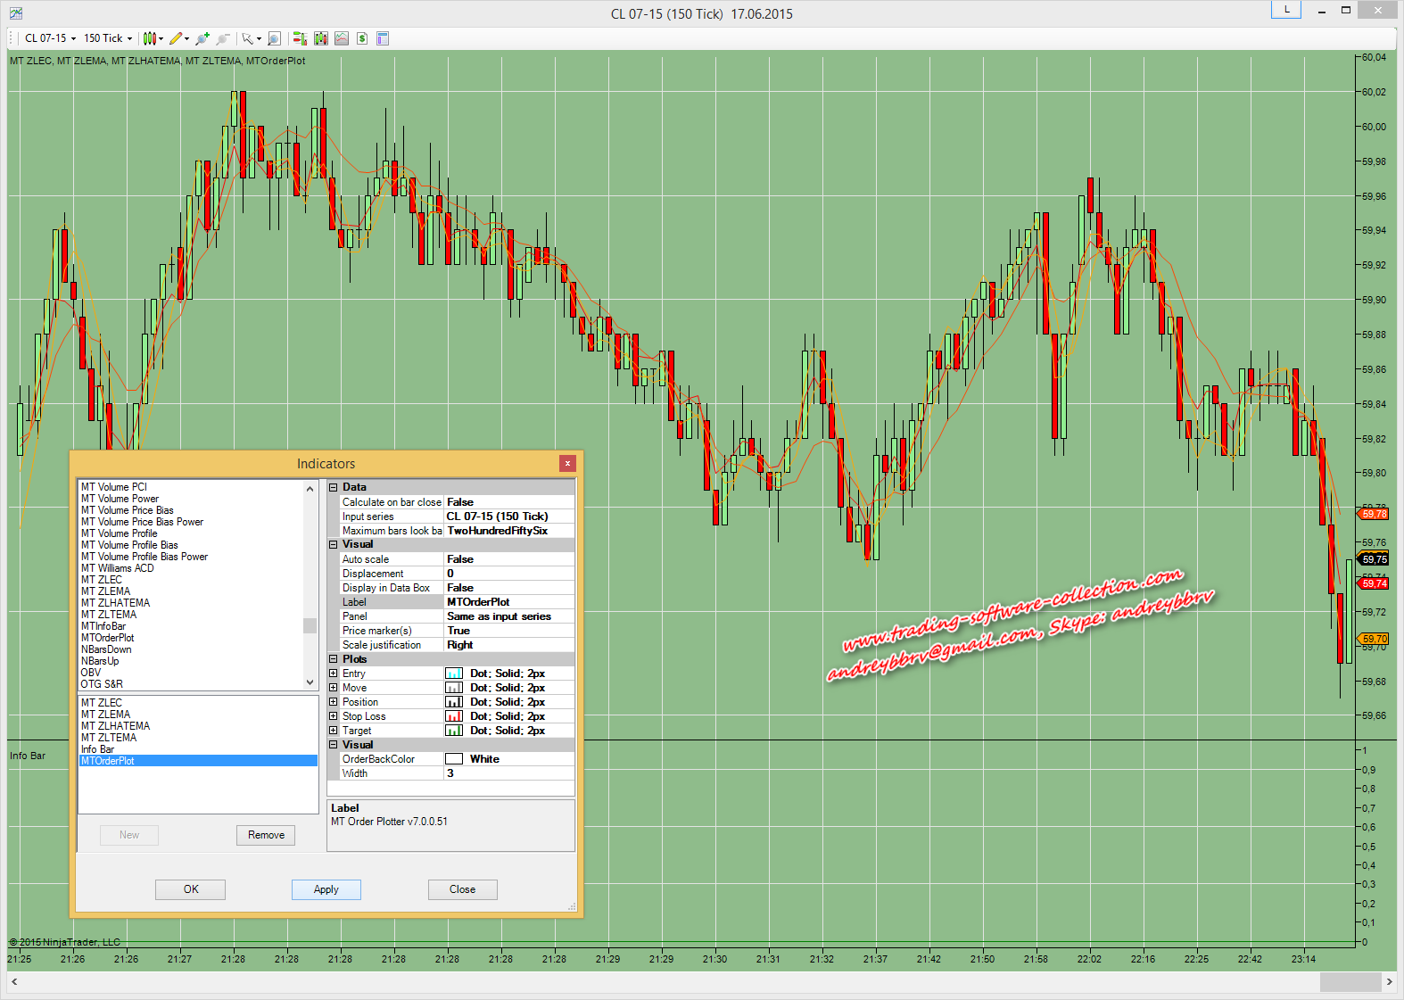This screenshot has width=1404, height=1000.
Task: Open the Data Series candlestick icon
Action: tap(321, 38)
